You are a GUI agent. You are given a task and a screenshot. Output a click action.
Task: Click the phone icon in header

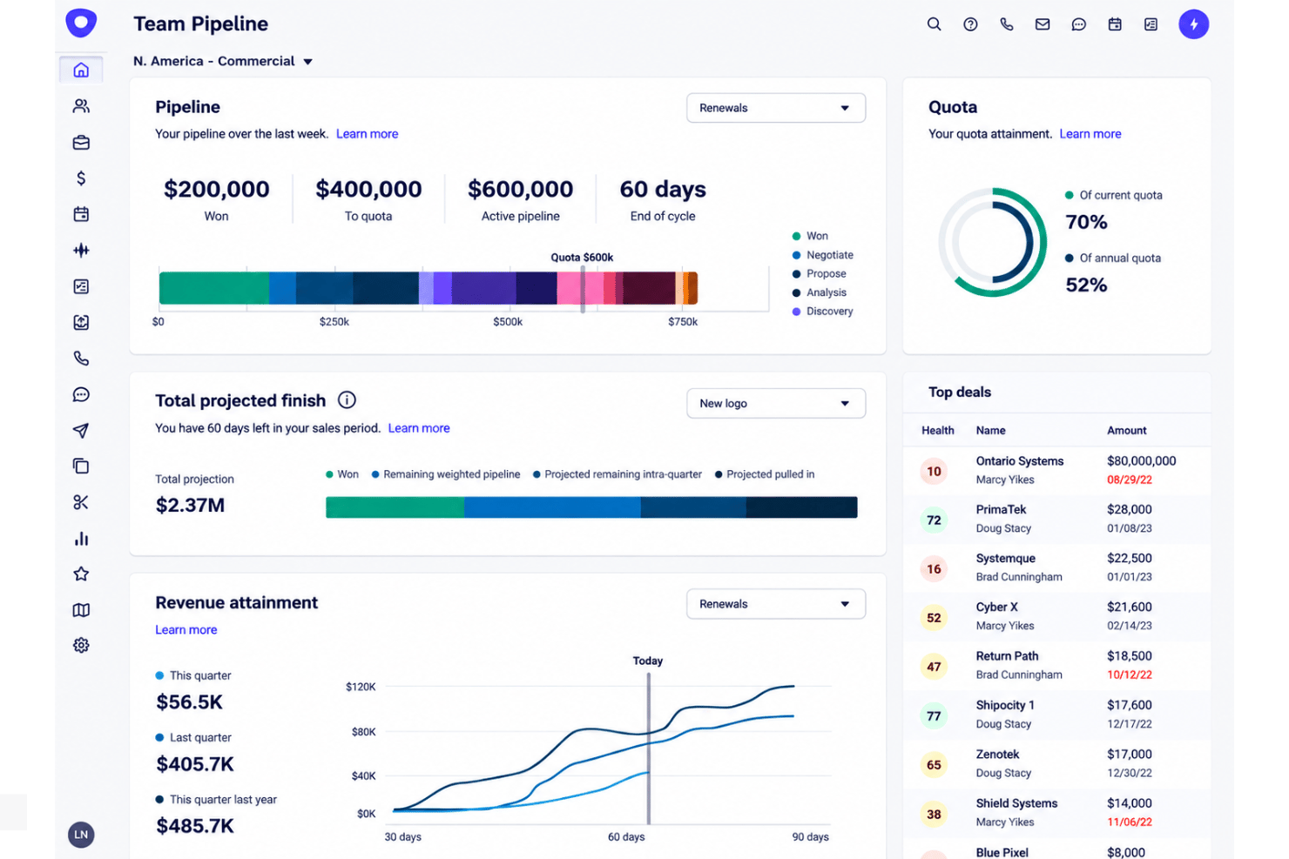1007,24
